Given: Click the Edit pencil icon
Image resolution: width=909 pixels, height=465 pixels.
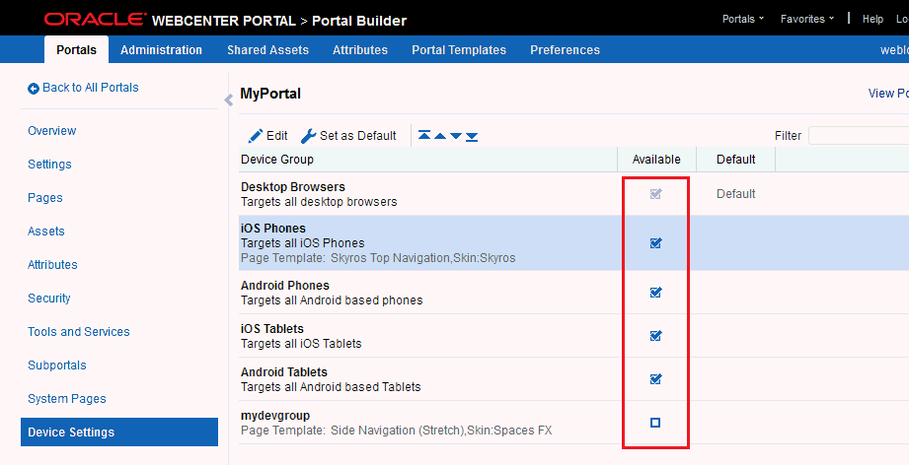Looking at the screenshot, I should click(255, 136).
